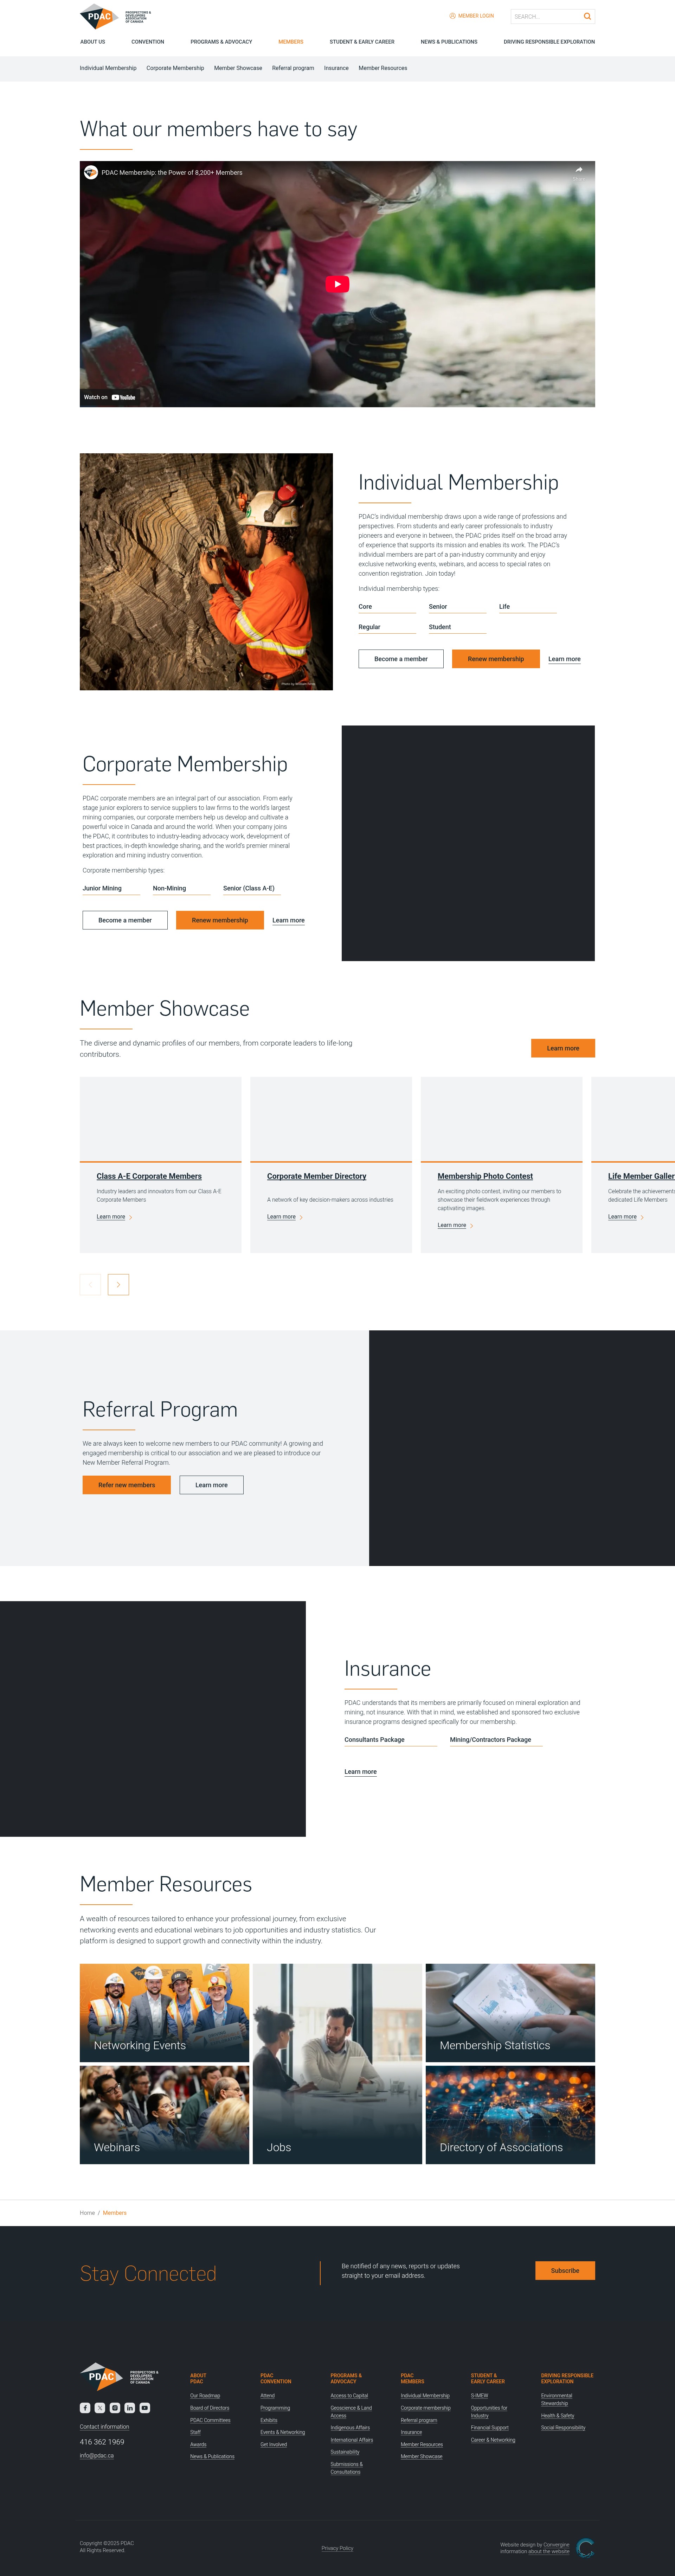Click Renew membership under Individual Membership

(496, 659)
